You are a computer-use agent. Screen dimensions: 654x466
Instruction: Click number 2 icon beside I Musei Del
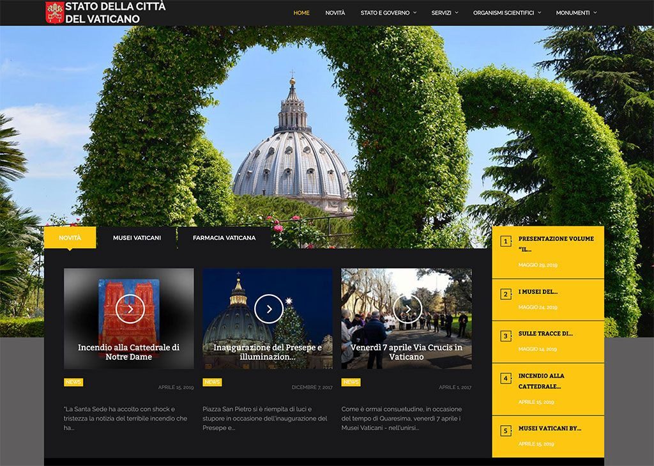pos(506,295)
